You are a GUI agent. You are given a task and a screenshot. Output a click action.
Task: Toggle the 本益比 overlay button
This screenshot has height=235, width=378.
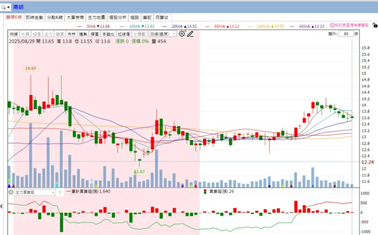pos(108,34)
